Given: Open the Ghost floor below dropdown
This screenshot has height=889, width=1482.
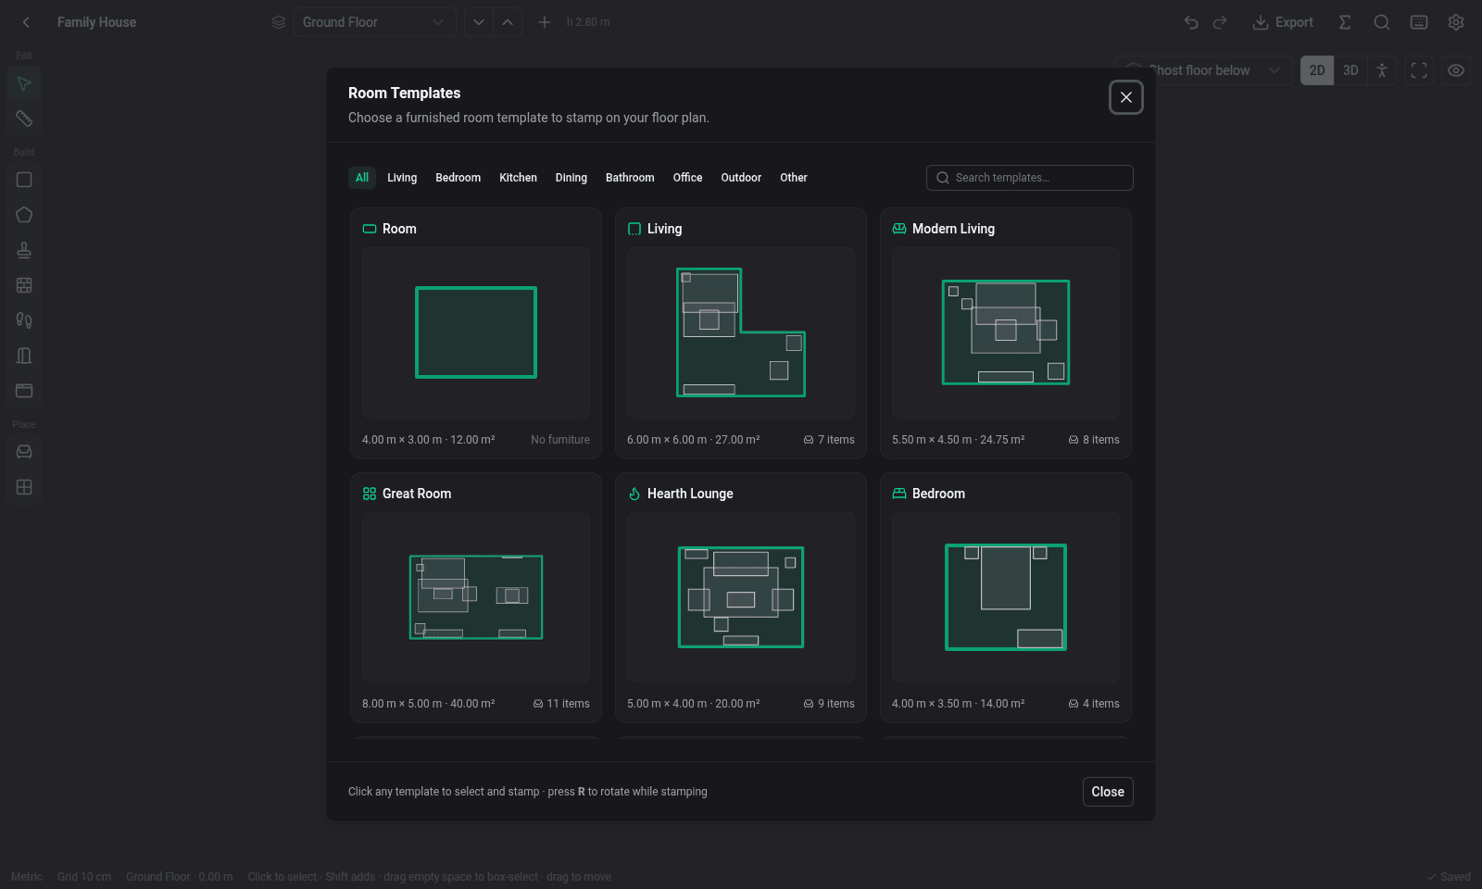Looking at the screenshot, I should coord(1204,70).
